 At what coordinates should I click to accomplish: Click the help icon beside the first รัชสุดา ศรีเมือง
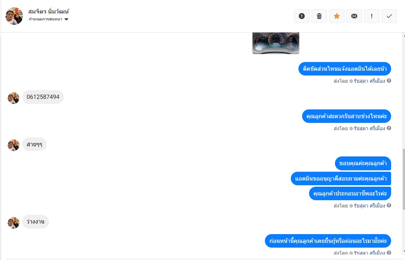click(389, 81)
